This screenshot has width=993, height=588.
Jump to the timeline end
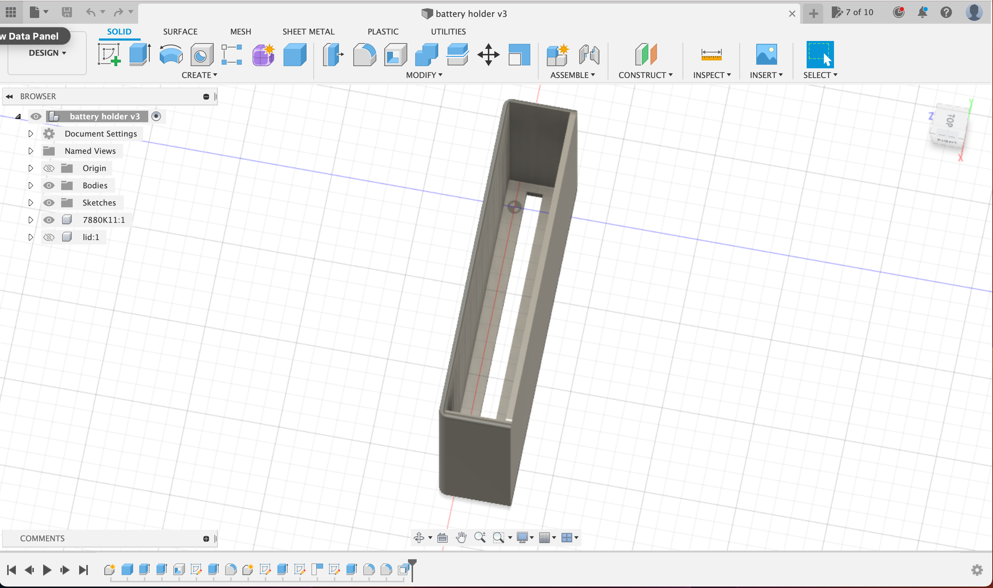pyautogui.click(x=83, y=570)
